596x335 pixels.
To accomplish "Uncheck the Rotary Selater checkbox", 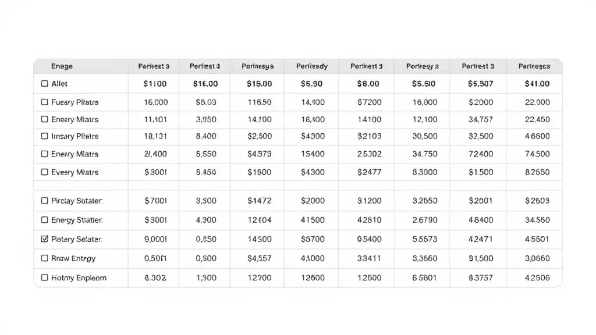I will click(44, 239).
